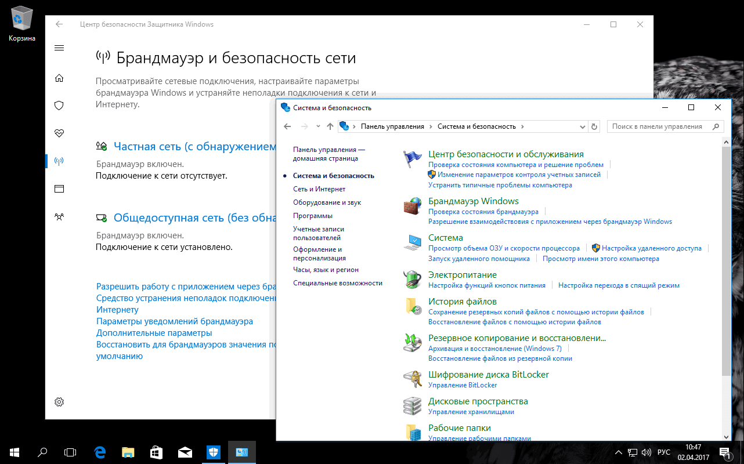Click the Control Panel search field

click(x=665, y=126)
